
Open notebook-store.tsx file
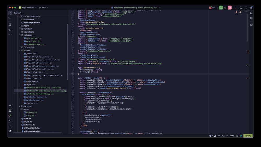tap(34, 44)
